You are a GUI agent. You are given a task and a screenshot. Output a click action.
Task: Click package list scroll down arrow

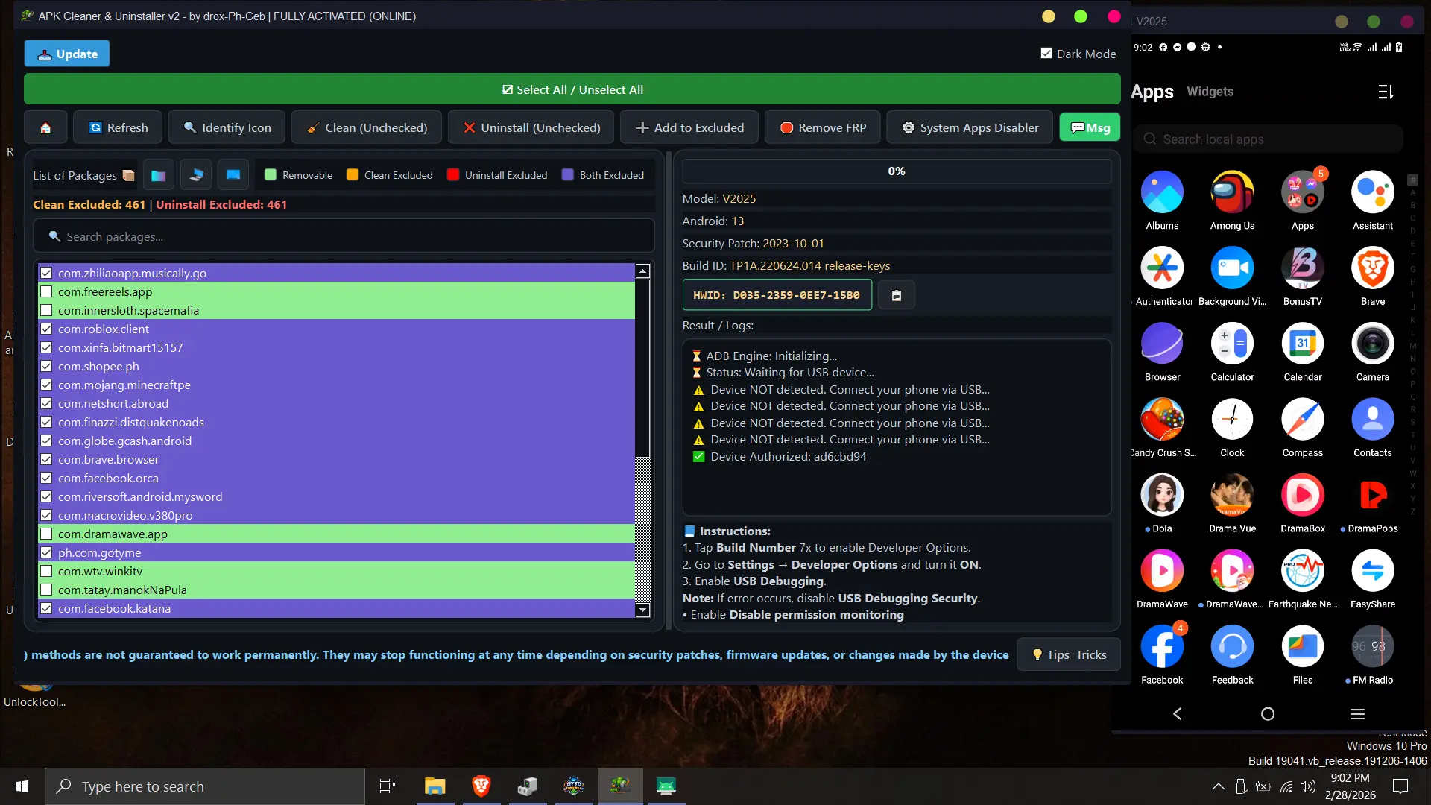click(642, 610)
